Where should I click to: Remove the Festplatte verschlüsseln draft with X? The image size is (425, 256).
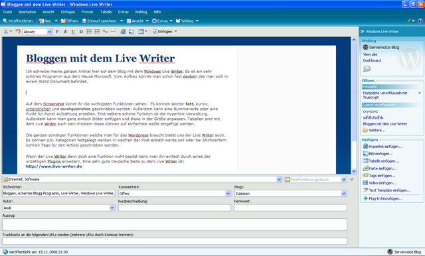click(420, 93)
